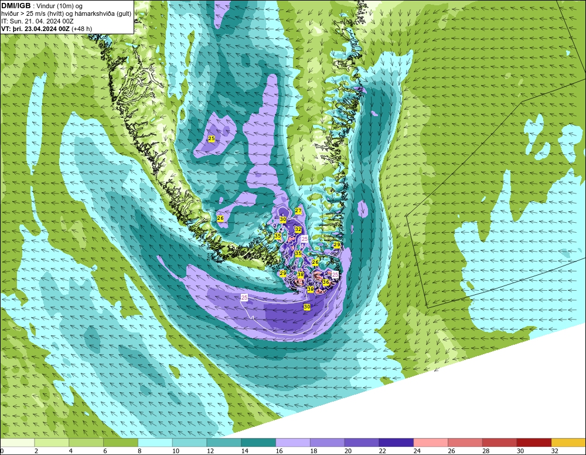Click scale number '0' under the legend
Image resolution: width=586 pixels, height=455 pixels.
click(x=2, y=451)
